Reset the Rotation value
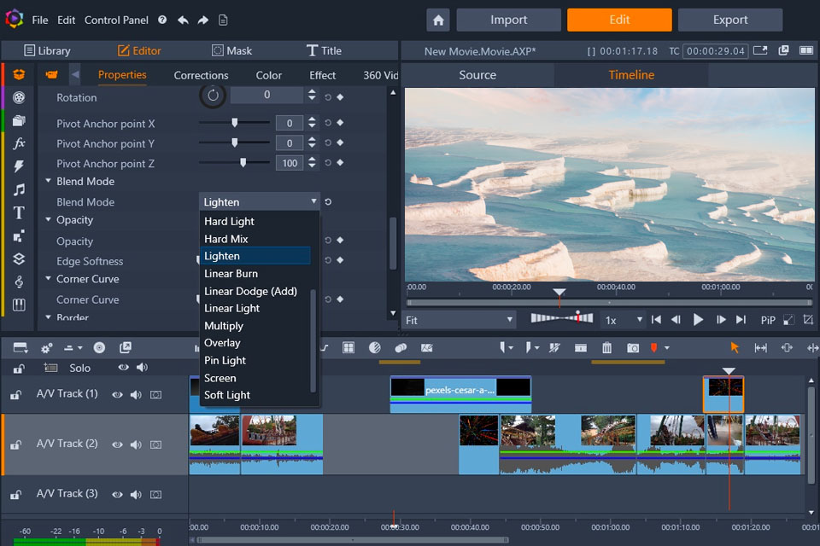Image resolution: width=820 pixels, height=546 pixels. point(328,97)
